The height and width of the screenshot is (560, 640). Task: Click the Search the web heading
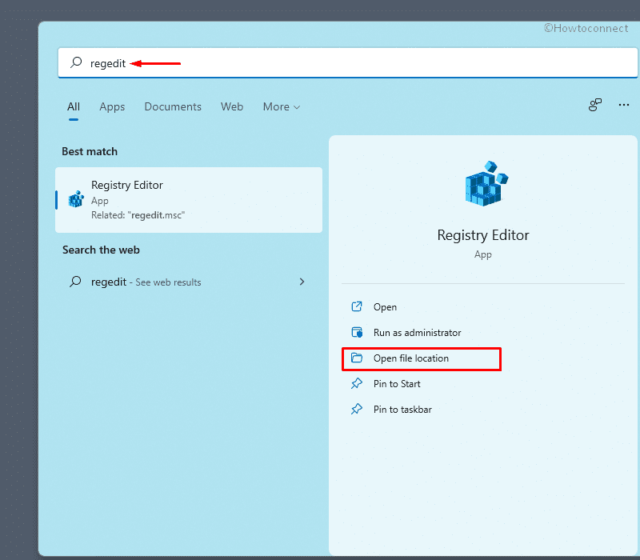(101, 250)
